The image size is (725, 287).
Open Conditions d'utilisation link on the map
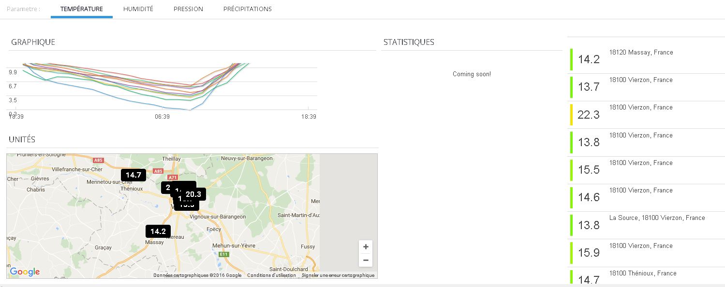click(x=271, y=275)
